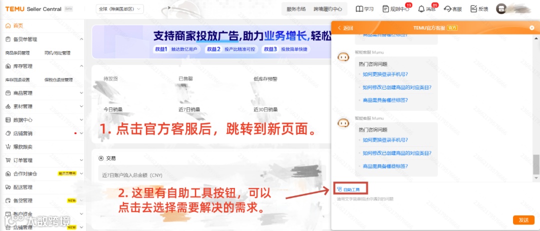The height and width of the screenshot is (231, 540).
Task: Click the user avatar in top bar
Action: (501, 9)
